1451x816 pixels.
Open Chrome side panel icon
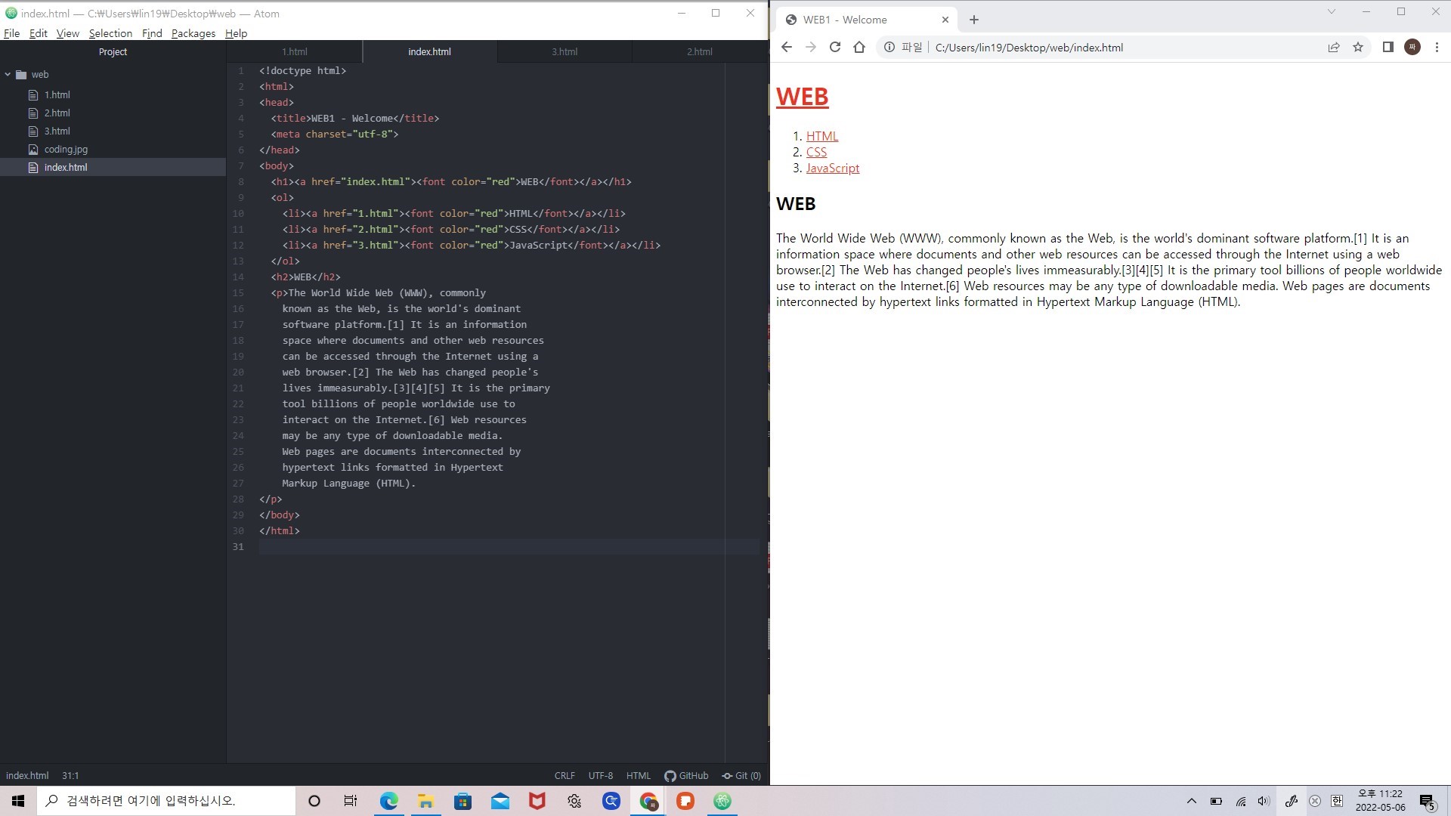point(1388,47)
